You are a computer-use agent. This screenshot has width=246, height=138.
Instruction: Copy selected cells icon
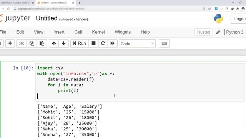pyautogui.click(x=32, y=43)
